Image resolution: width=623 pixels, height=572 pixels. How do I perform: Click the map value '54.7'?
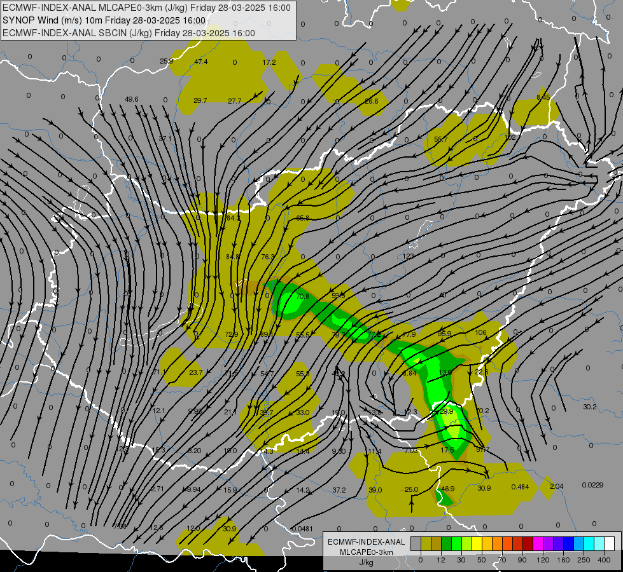click(267, 374)
